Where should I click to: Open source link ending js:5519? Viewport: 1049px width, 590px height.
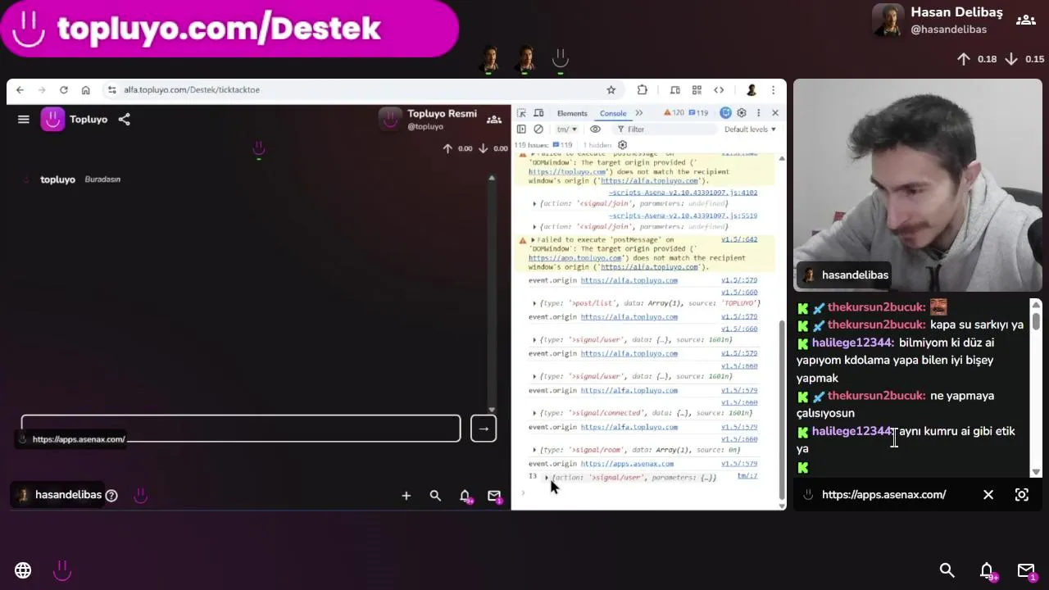click(683, 216)
